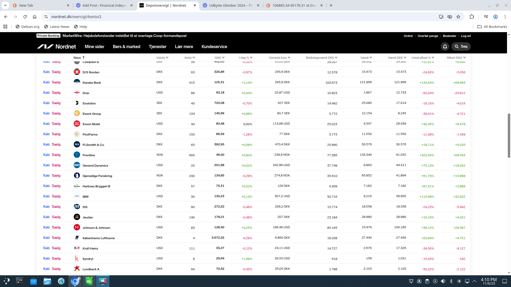Click the volume icon in system tray
This screenshot has height=287, width=511.
[x=443, y=281]
